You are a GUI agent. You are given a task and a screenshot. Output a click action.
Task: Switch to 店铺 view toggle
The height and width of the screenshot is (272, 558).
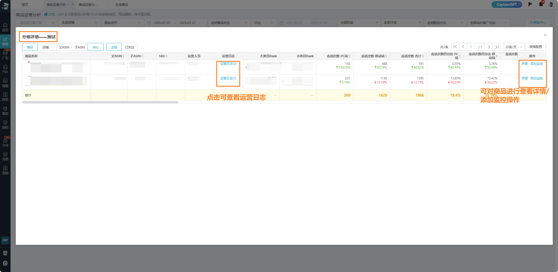[x=46, y=47]
